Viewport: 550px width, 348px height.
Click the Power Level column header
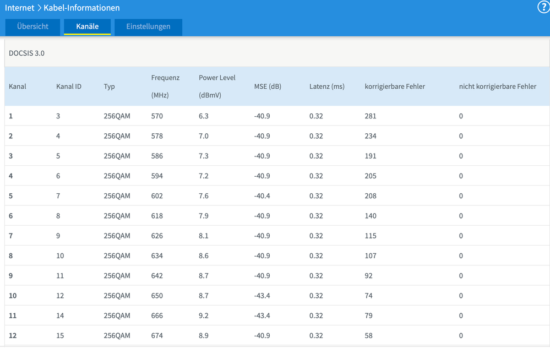217,86
